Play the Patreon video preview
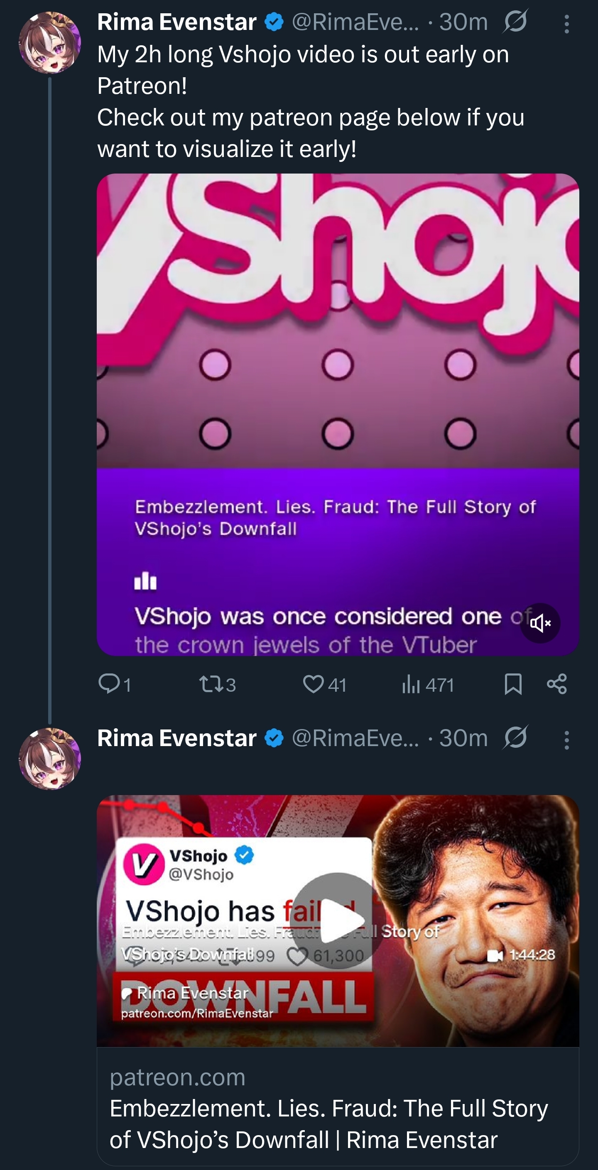Viewport: 598px width, 1170px height. coord(337,920)
